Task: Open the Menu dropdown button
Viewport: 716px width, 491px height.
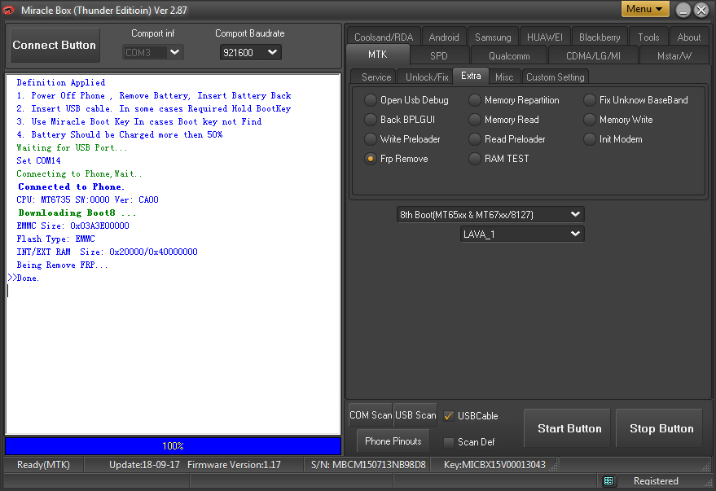Action: point(645,9)
